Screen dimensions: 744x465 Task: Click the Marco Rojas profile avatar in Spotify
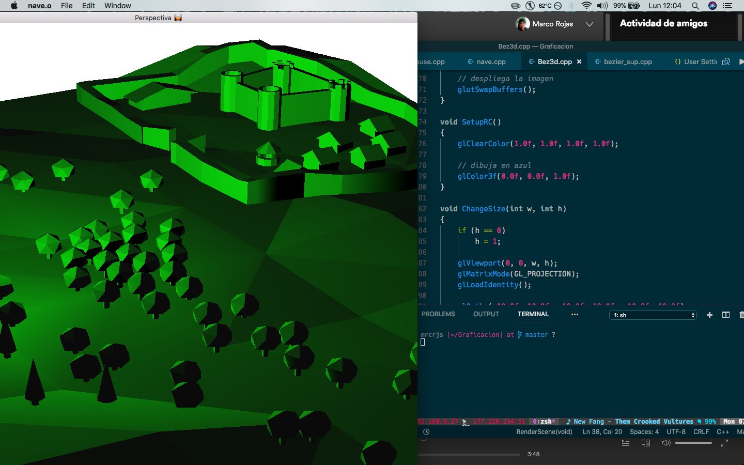522,24
